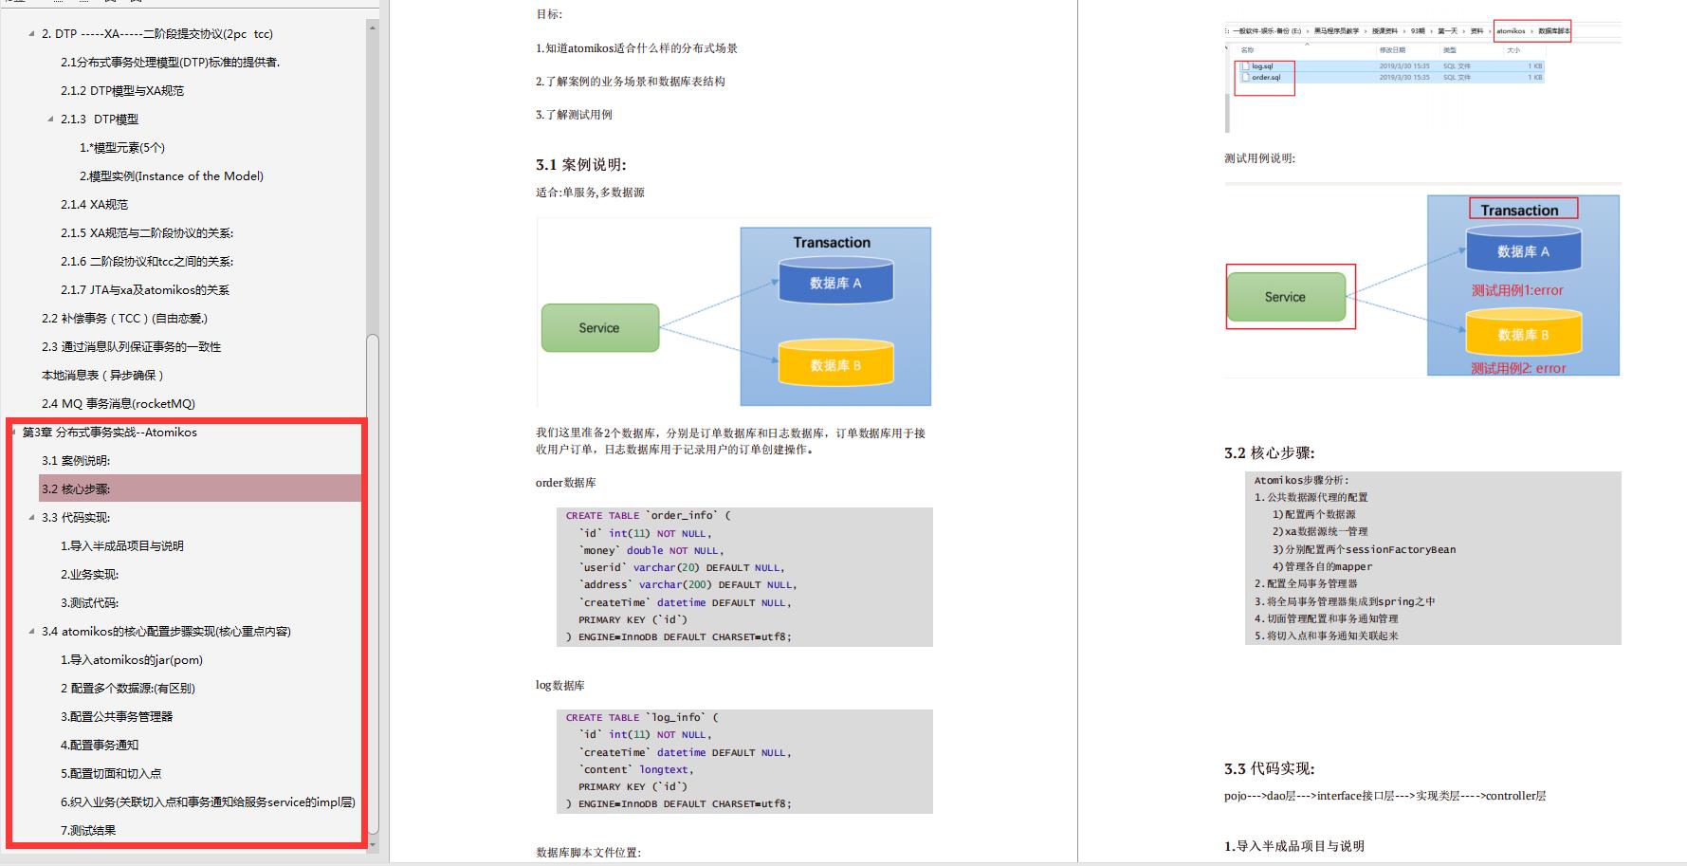Open '2.1.5 XA规范与二阶段协议的关系:' bookmark
This screenshot has width=1687, height=866.
(x=147, y=233)
